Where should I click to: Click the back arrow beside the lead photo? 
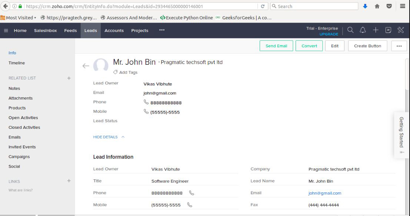pos(86,66)
